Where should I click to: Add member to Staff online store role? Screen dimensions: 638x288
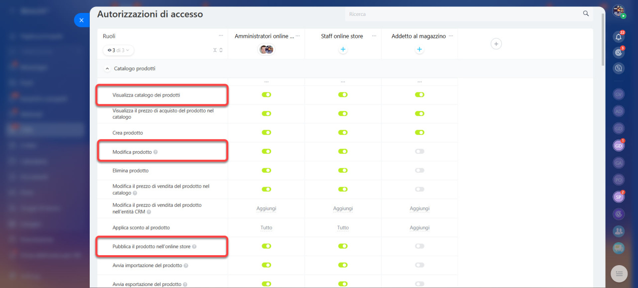(x=343, y=49)
